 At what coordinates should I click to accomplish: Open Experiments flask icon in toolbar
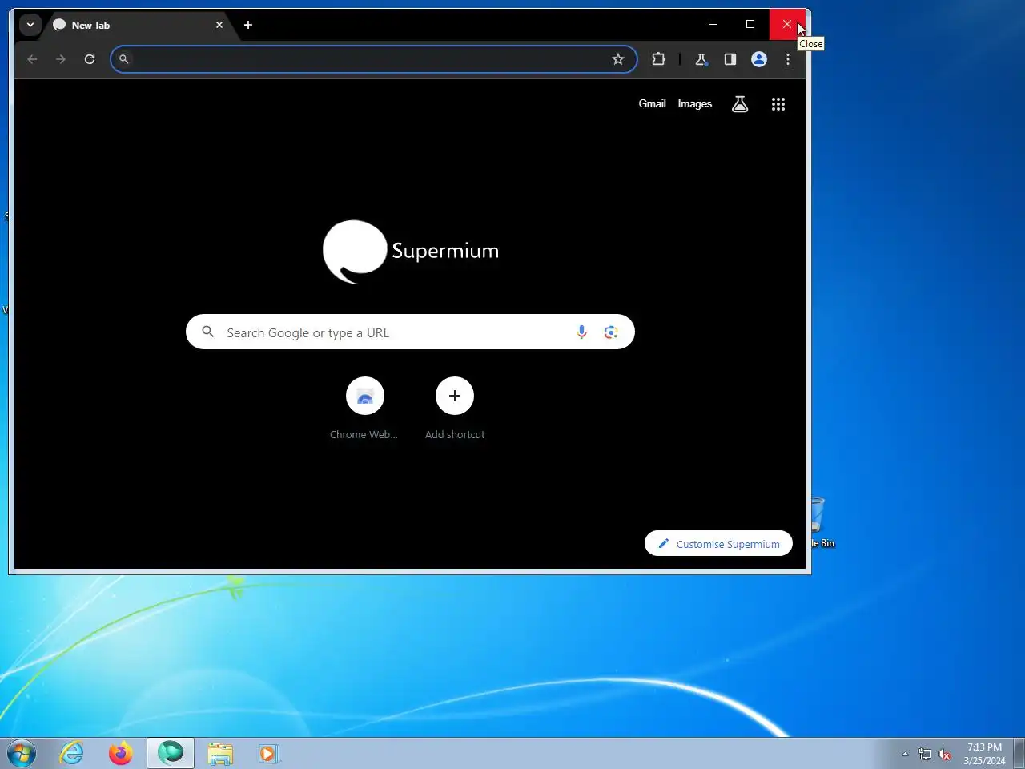click(701, 59)
